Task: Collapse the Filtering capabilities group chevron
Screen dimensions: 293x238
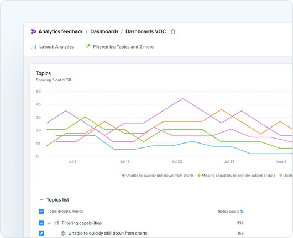Action: click(x=49, y=223)
